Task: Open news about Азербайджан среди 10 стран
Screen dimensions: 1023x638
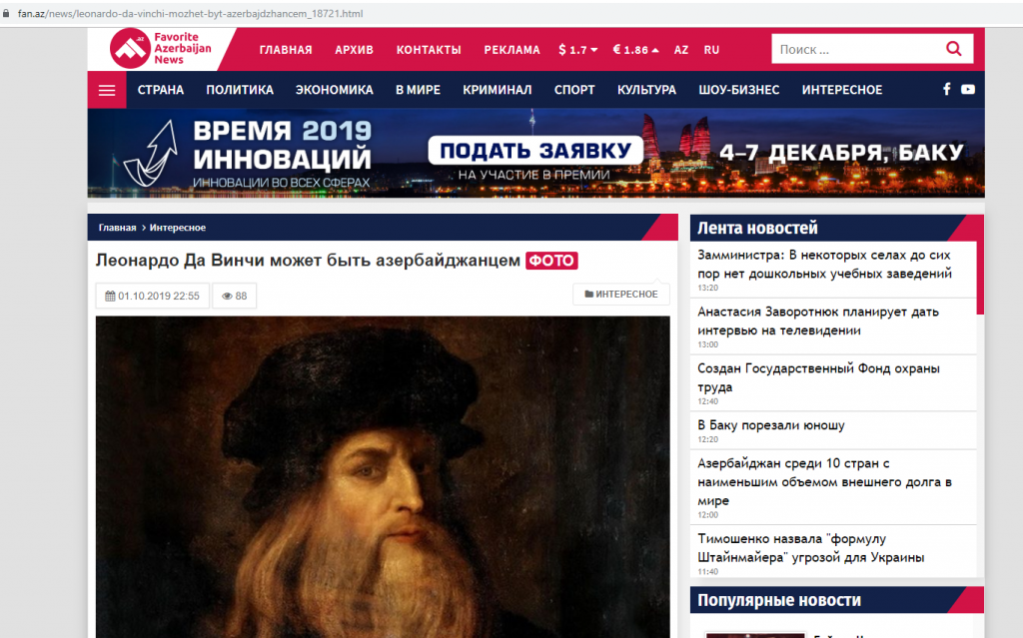Action: (x=824, y=481)
